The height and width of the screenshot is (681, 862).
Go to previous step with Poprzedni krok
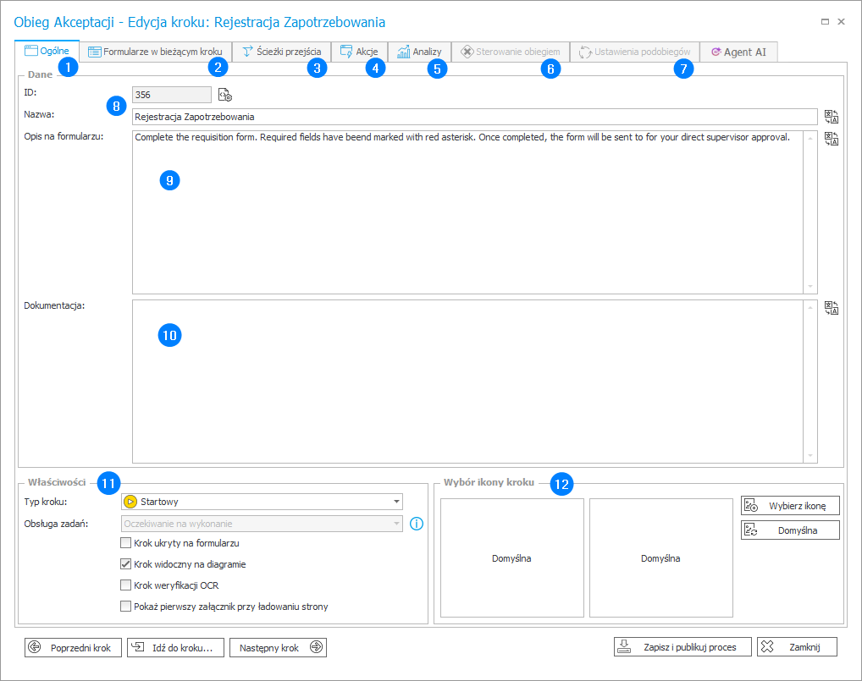coord(72,647)
